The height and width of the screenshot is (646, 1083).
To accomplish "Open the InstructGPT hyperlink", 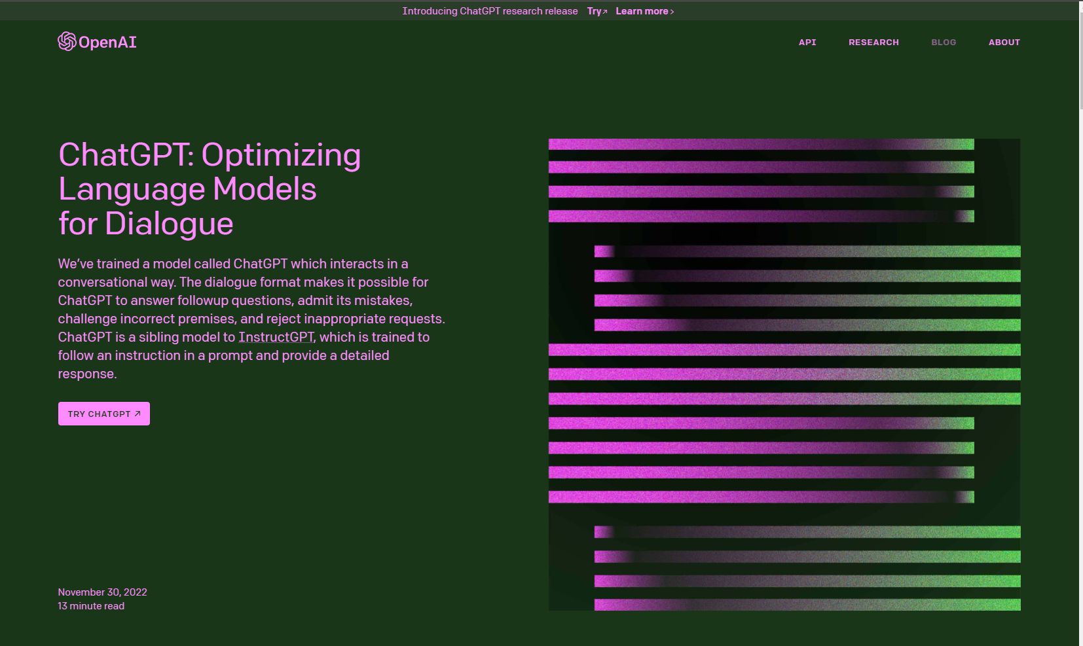I will (x=276, y=337).
